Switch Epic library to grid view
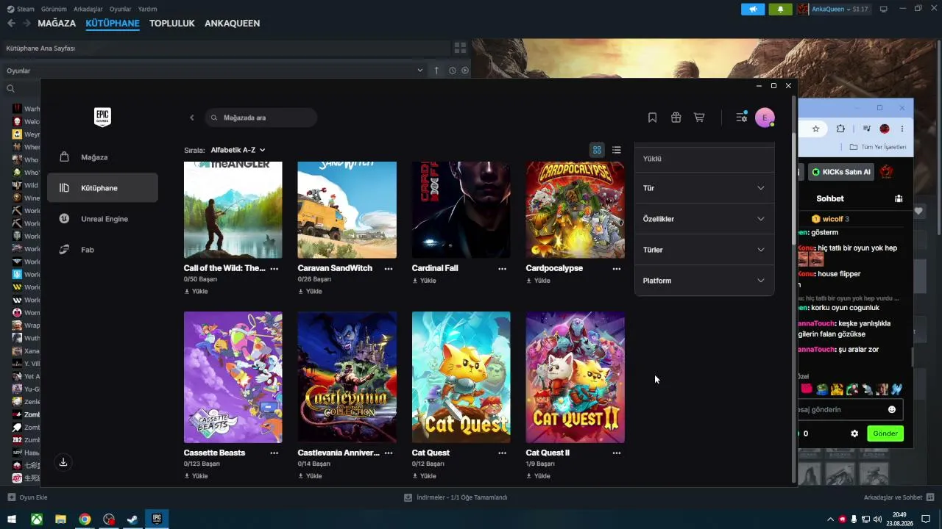The image size is (942, 529). tap(597, 150)
